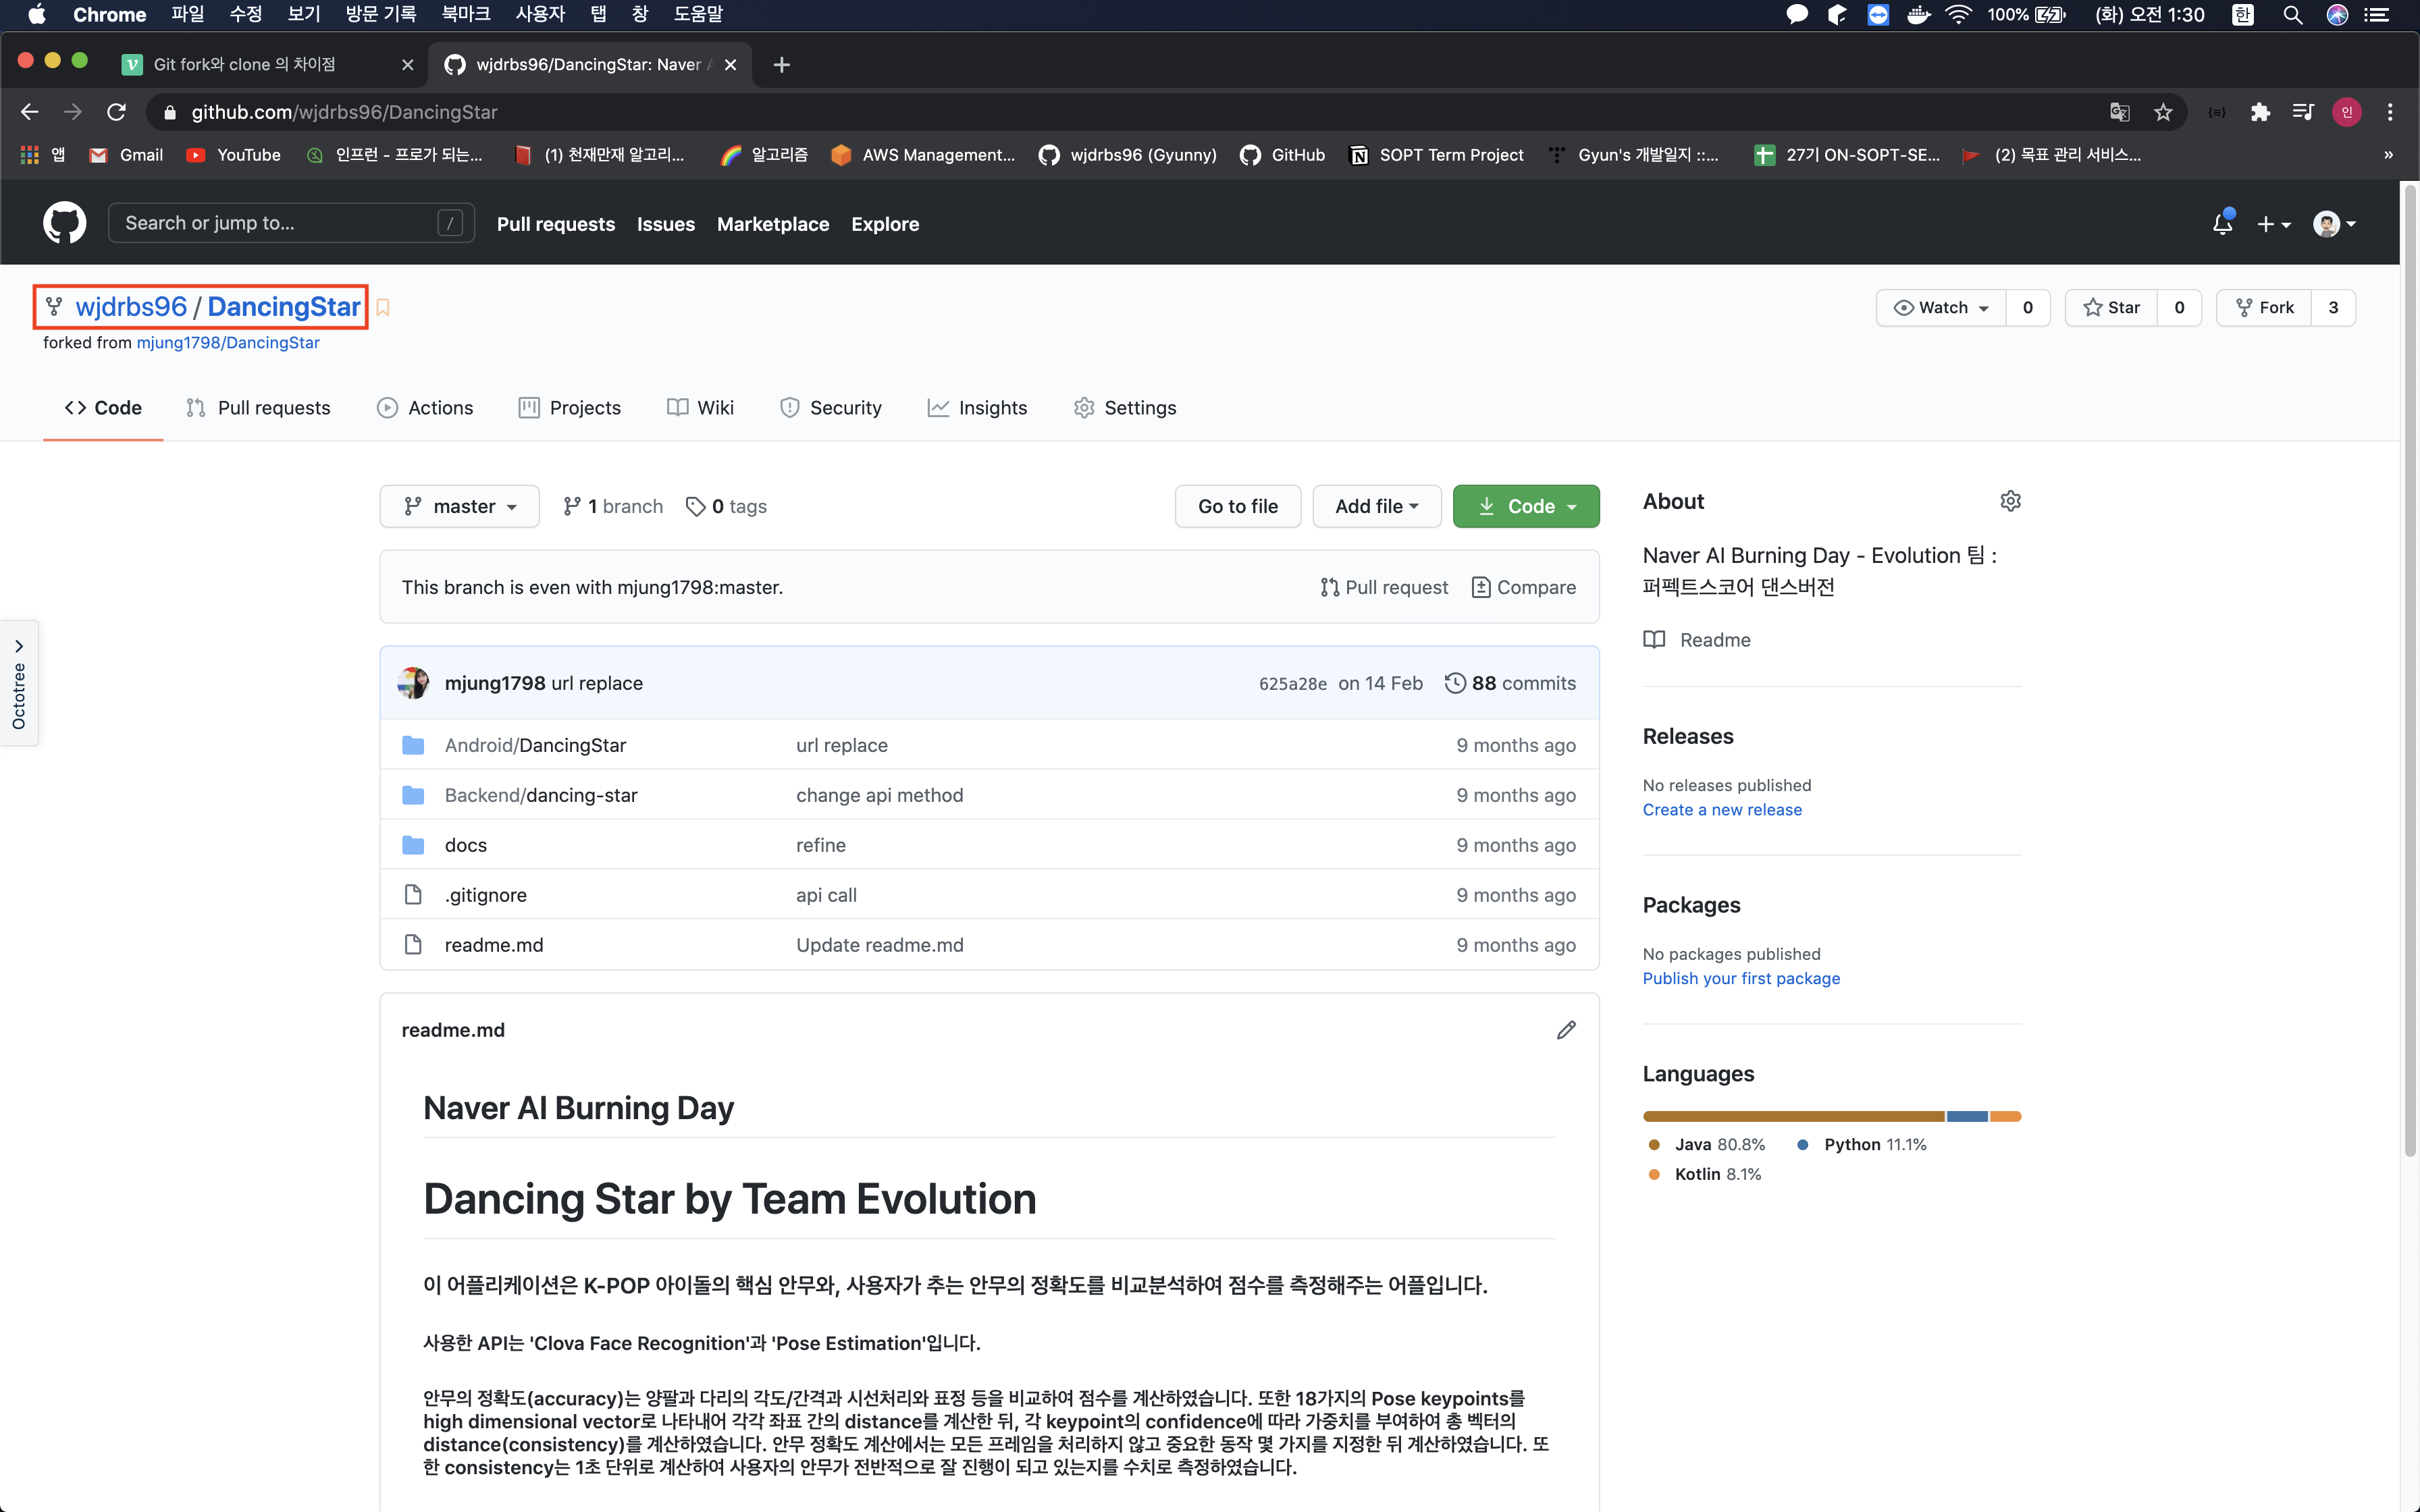Open the notifications bell
This screenshot has height=1512, width=2420.
click(x=2222, y=224)
